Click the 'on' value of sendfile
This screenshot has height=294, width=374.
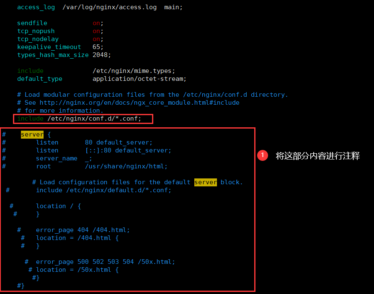[96, 23]
